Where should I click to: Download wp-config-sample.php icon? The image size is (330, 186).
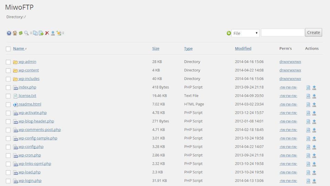pyautogui.click(x=314, y=138)
